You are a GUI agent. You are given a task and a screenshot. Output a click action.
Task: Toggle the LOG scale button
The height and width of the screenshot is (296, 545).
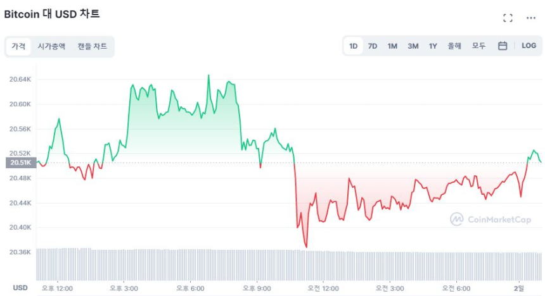point(529,46)
